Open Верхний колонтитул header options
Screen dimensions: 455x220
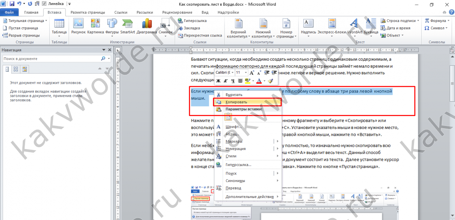(x=238, y=28)
